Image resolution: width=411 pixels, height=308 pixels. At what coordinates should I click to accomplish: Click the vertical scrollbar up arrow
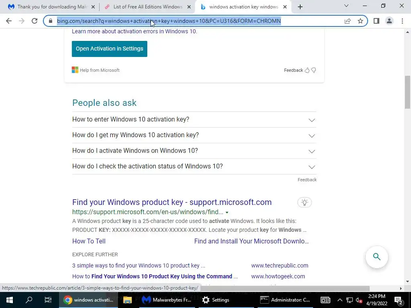point(407,32)
